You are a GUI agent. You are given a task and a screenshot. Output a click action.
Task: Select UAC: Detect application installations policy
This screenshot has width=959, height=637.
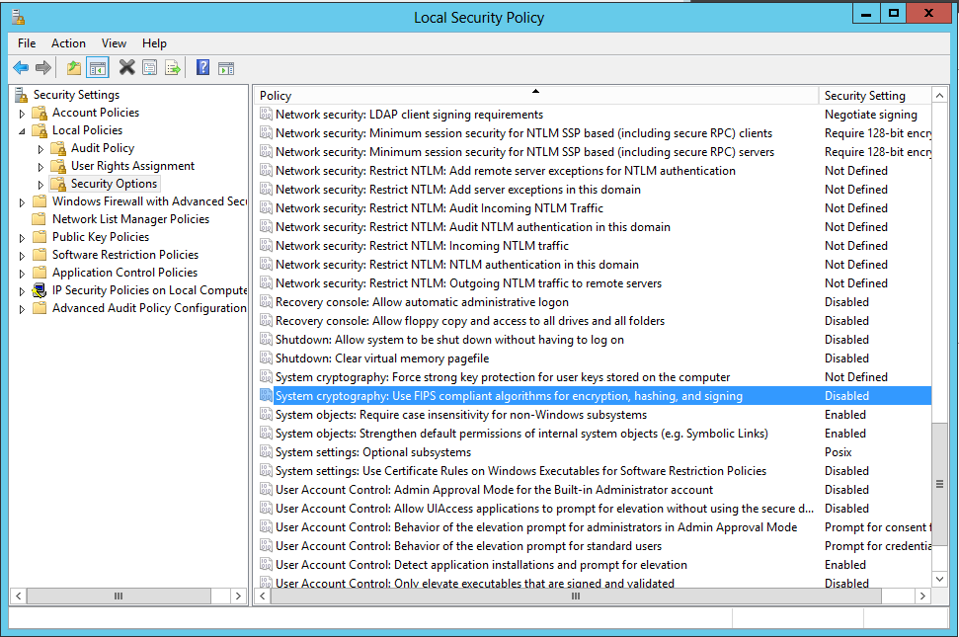(x=481, y=565)
